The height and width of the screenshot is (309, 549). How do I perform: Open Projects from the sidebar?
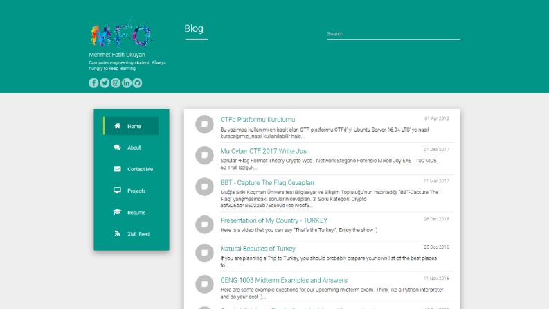click(x=131, y=191)
